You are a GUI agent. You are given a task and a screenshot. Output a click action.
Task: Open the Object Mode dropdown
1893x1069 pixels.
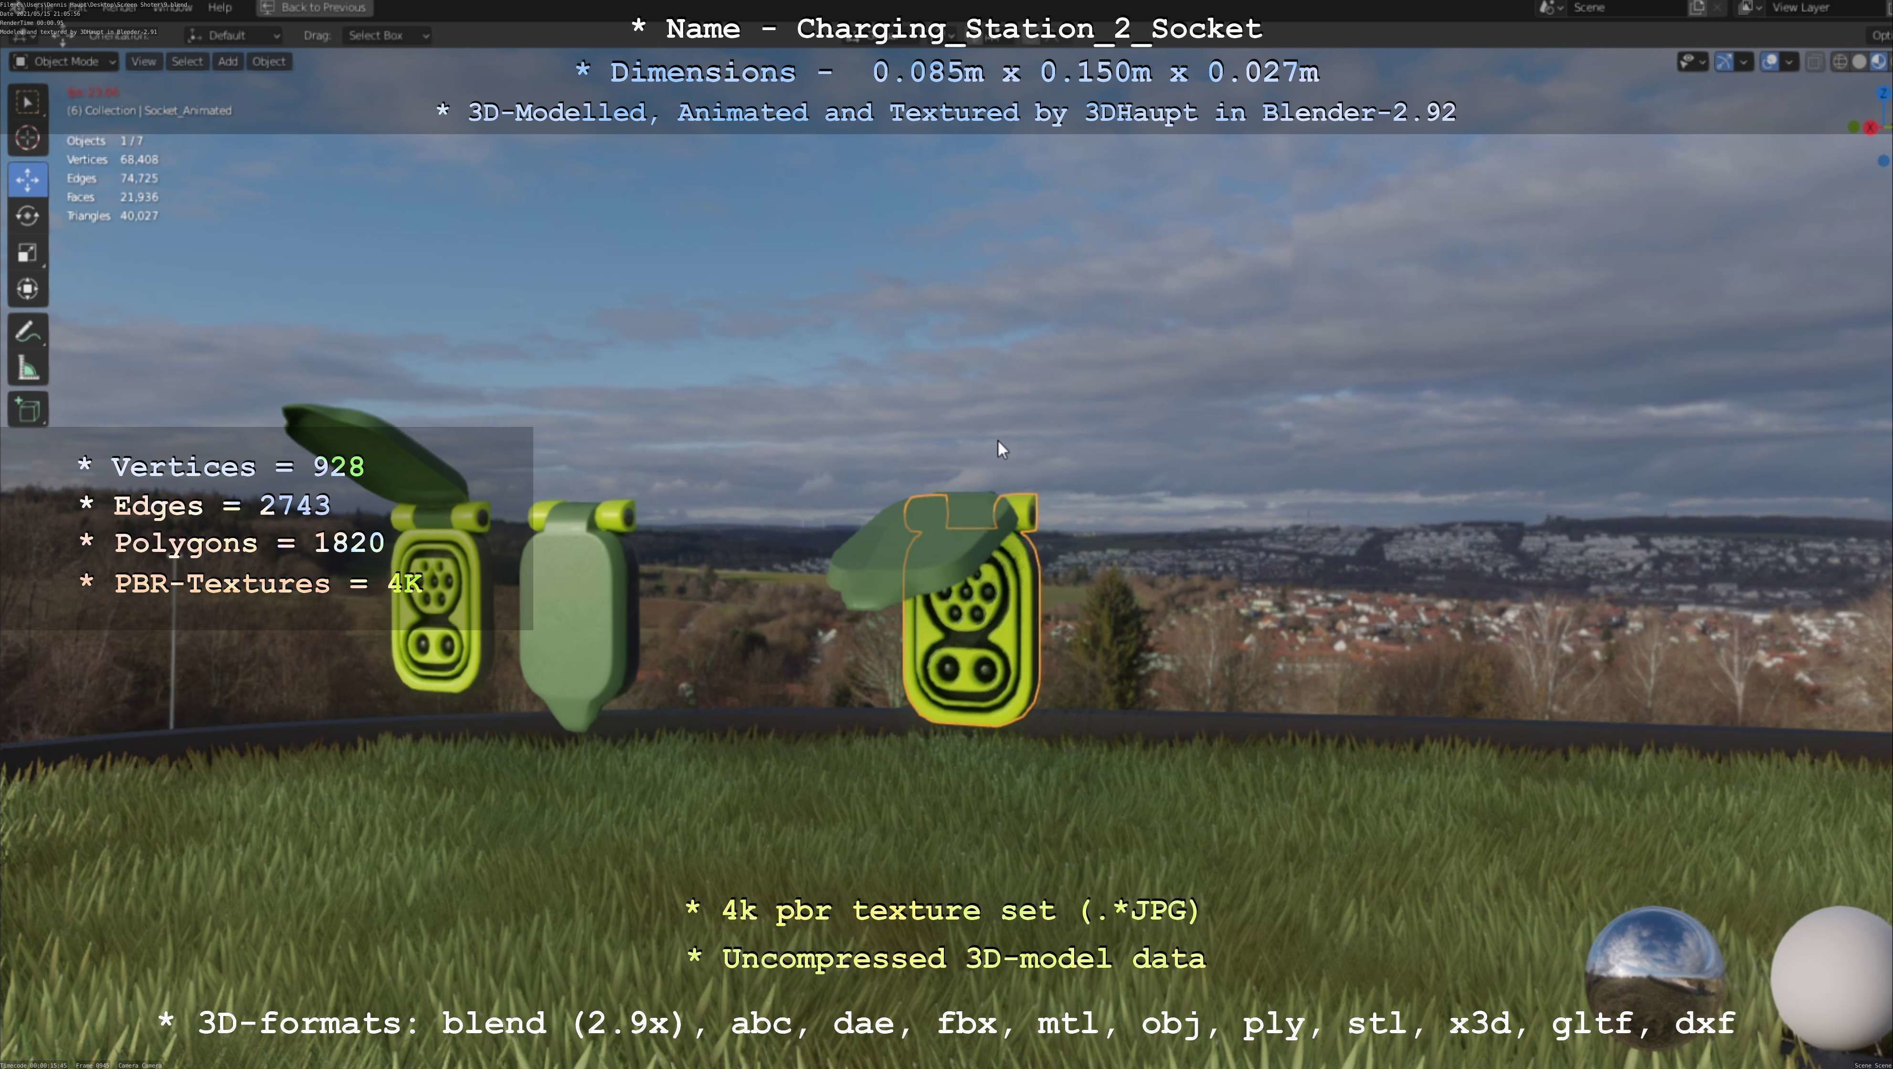pos(64,62)
